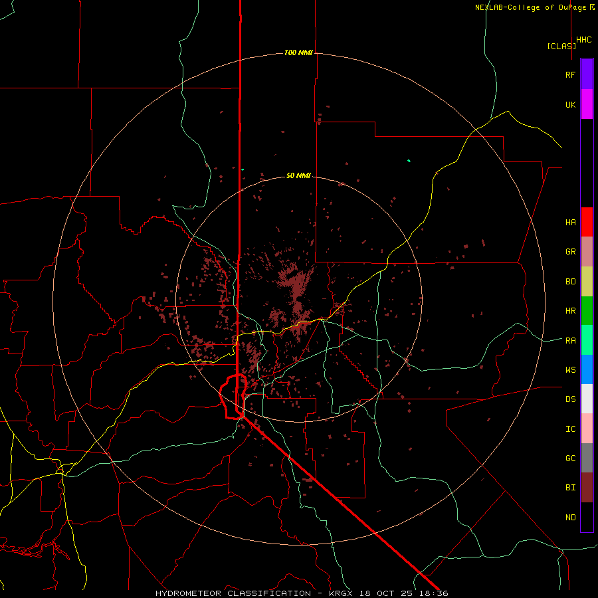Image resolution: width=598 pixels, height=598 pixels.
Task: Click the GC gray legend swatch
Action: point(587,458)
